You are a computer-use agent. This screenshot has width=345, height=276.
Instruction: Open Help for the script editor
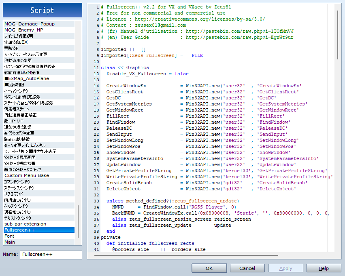(324, 268)
